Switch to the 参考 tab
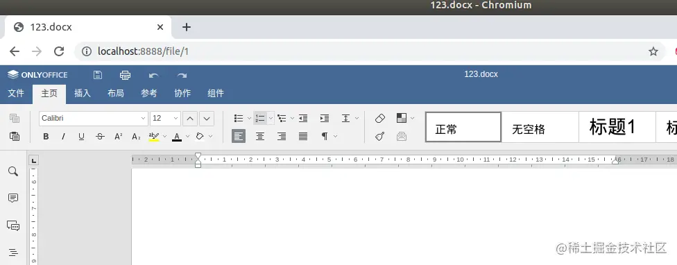Screen dimensions: 677x265 point(149,93)
